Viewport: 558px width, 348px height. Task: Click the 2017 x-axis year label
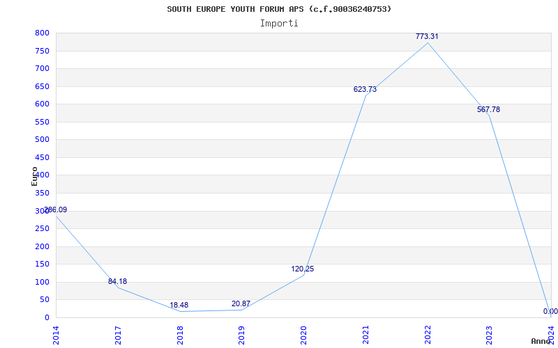coord(118,335)
